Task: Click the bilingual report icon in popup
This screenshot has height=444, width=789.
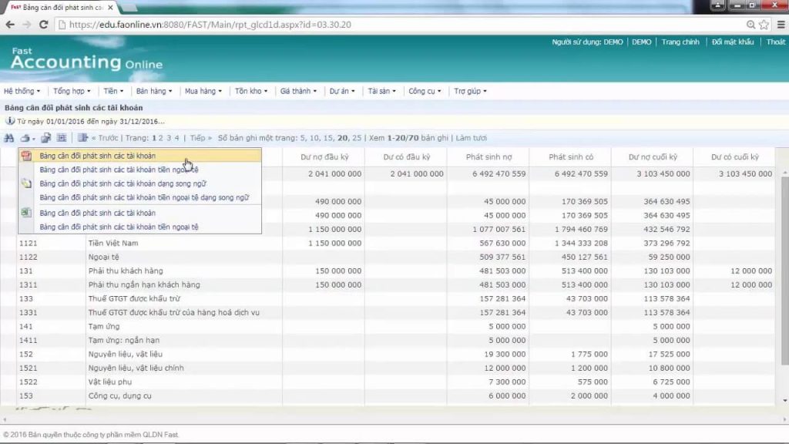Action: pos(27,183)
